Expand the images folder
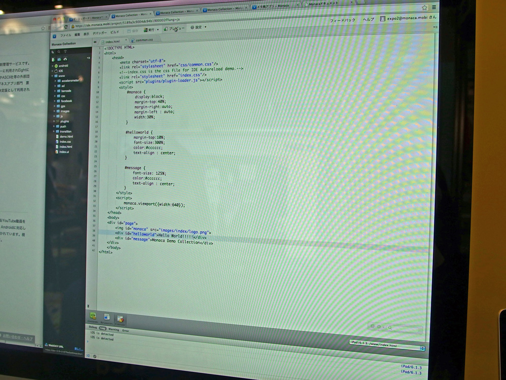Image resolution: width=506 pixels, height=380 pixels. 54,111
